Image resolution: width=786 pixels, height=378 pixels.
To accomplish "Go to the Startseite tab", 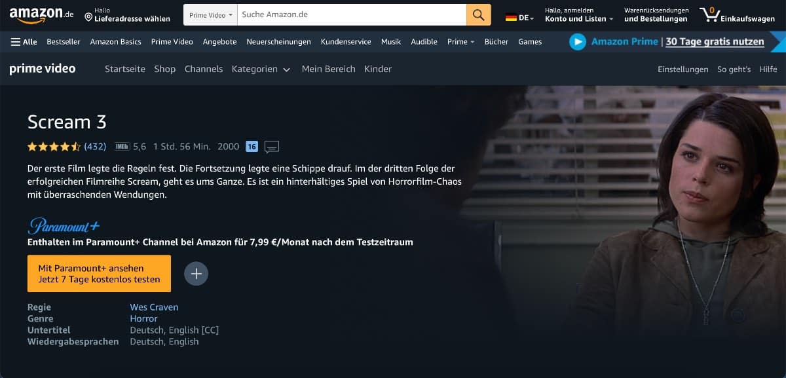I will [x=125, y=69].
